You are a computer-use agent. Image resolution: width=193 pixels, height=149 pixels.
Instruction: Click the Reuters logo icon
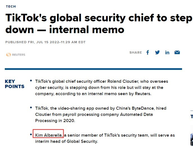click(x=8, y=55)
